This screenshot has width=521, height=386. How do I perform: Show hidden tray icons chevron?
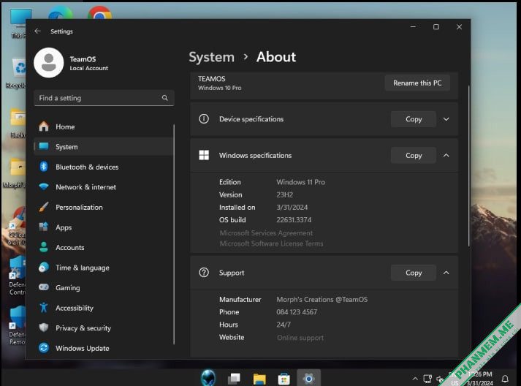pos(415,379)
